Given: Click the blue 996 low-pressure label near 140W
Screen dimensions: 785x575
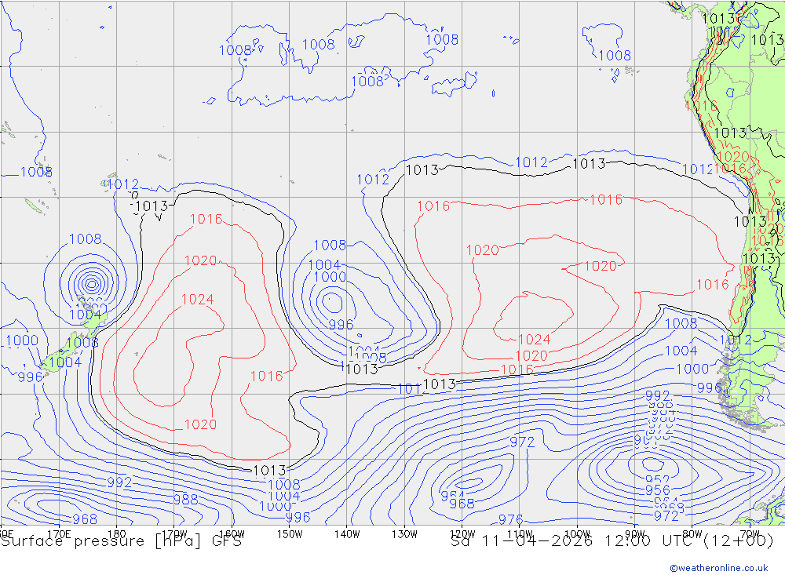Looking at the screenshot, I should click(341, 325).
